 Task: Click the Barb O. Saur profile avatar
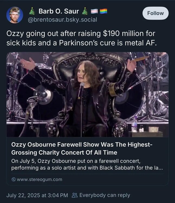(15, 15)
